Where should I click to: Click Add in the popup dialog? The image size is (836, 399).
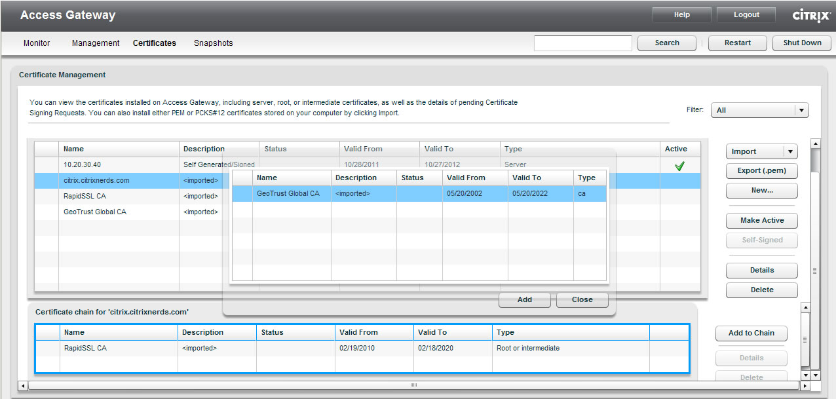tap(525, 300)
